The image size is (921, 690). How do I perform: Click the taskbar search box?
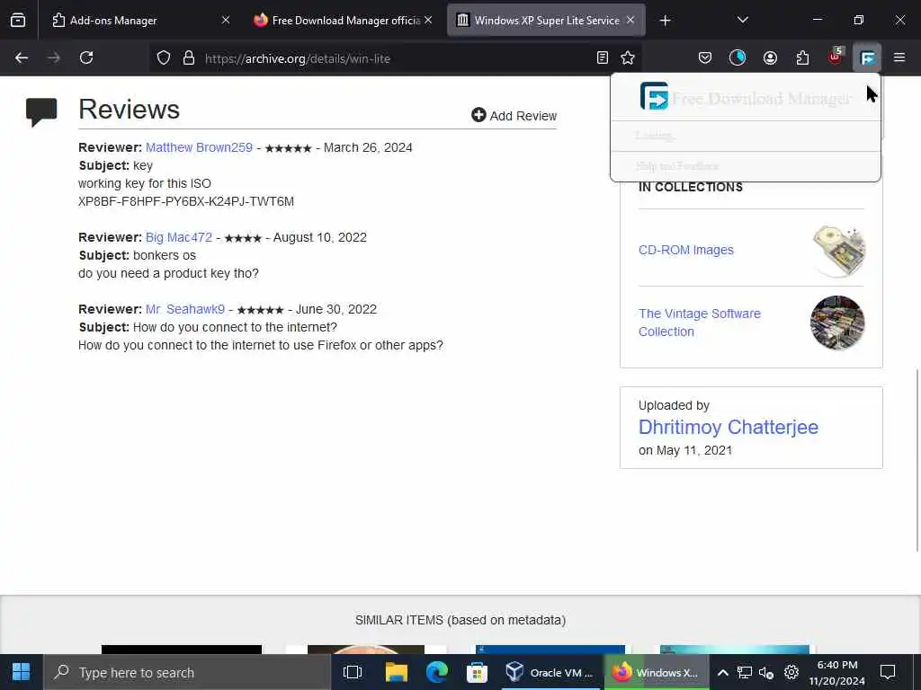tap(187, 672)
